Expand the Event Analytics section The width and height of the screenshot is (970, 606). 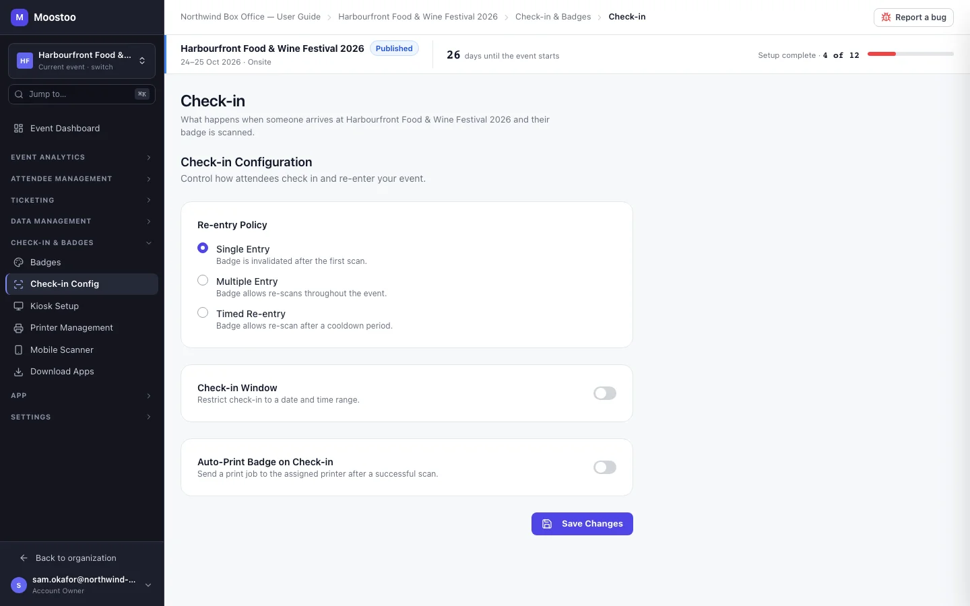pyautogui.click(x=82, y=158)
